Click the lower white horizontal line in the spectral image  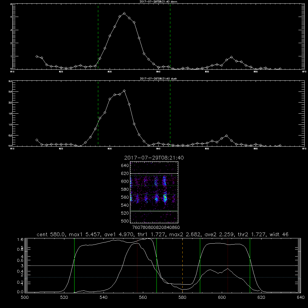[154, 211]
